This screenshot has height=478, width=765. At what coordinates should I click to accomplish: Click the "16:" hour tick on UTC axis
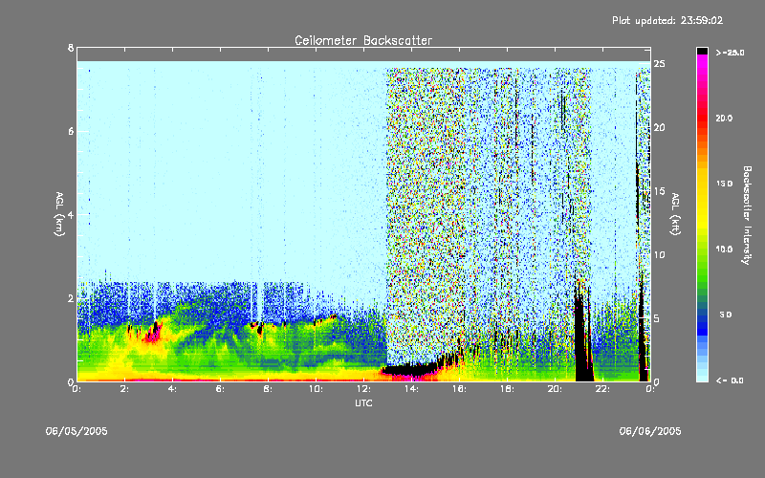(x=459, y=389)
